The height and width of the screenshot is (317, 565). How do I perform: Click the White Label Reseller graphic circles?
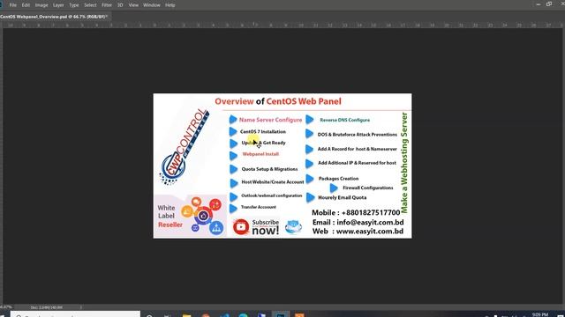[202, 216]
